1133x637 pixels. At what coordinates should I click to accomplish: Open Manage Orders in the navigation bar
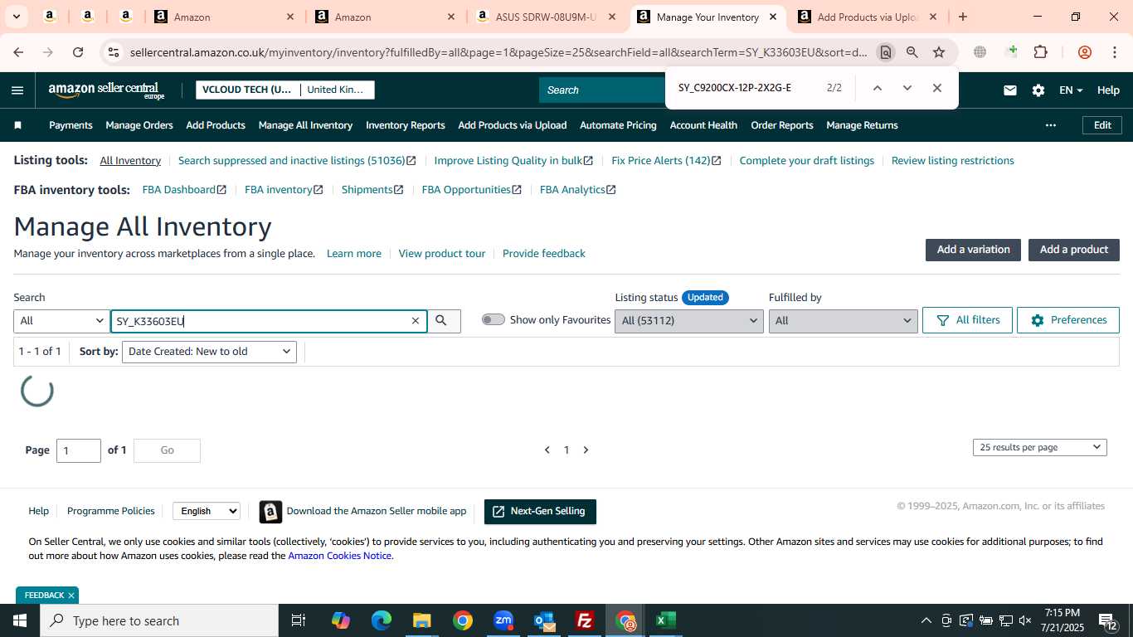(x=139, y=125)
